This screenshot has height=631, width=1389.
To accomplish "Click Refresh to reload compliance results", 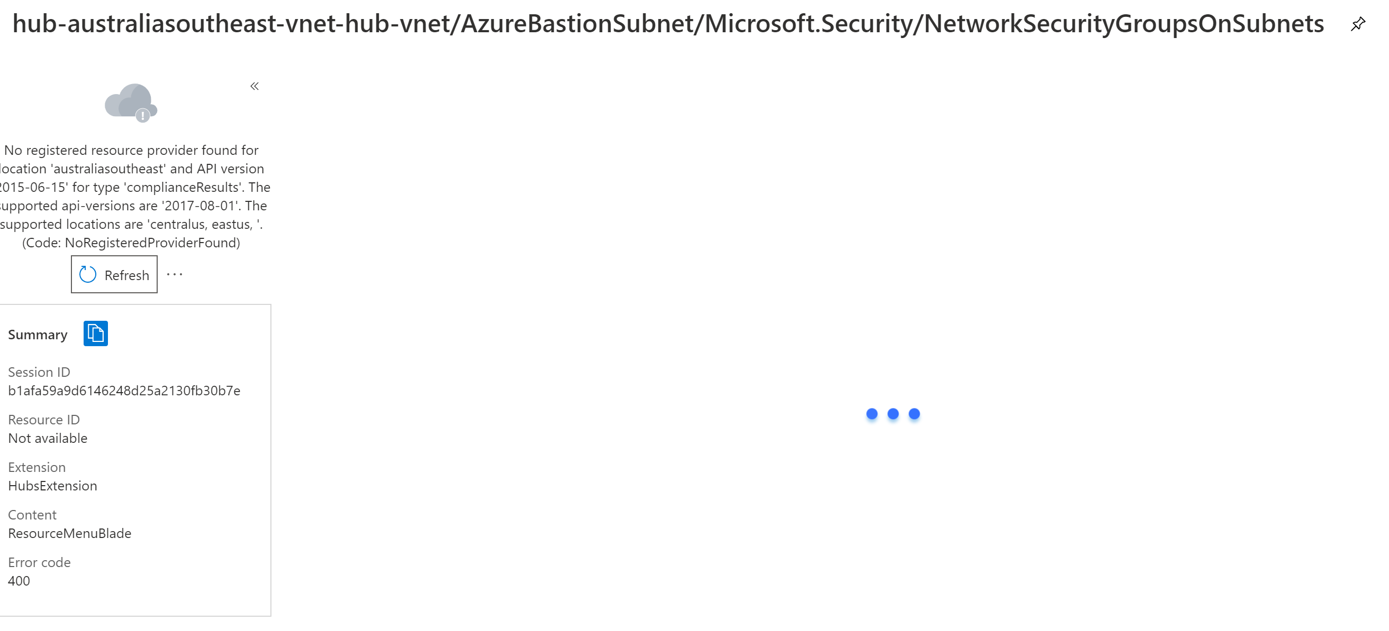I will (x=113, y=274).
